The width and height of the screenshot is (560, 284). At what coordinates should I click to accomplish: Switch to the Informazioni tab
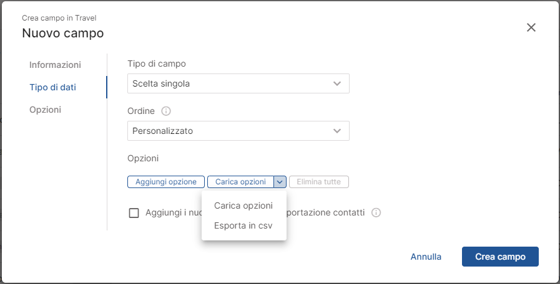click(55, 65)
